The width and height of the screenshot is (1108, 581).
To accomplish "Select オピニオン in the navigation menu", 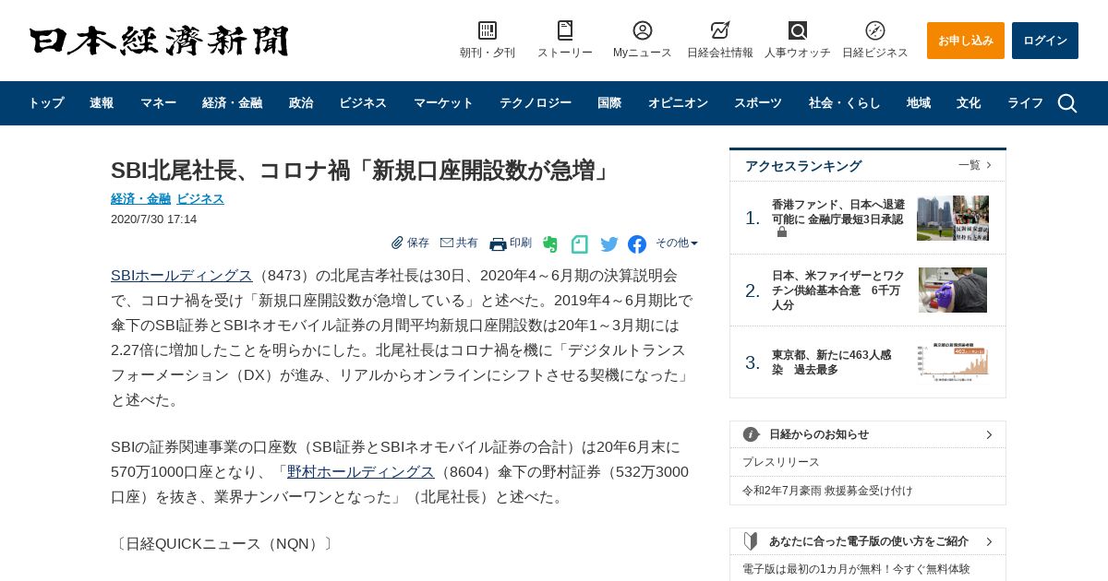I will pyautogui.click(x=678, y=103).
